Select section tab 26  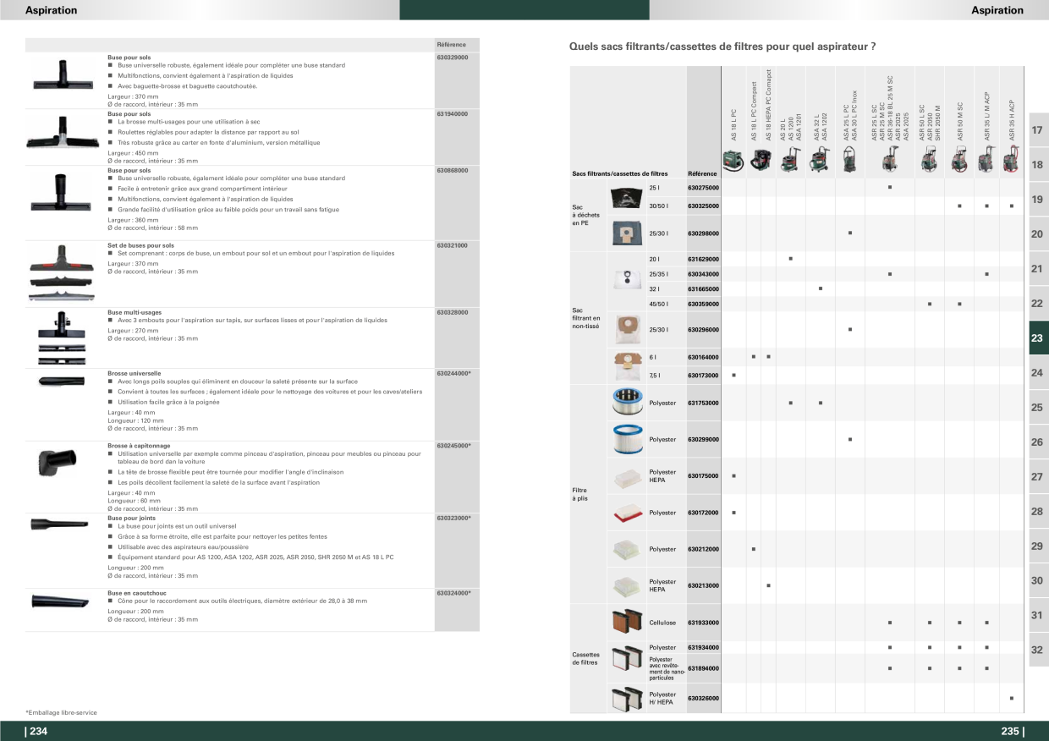(1037, 442)
